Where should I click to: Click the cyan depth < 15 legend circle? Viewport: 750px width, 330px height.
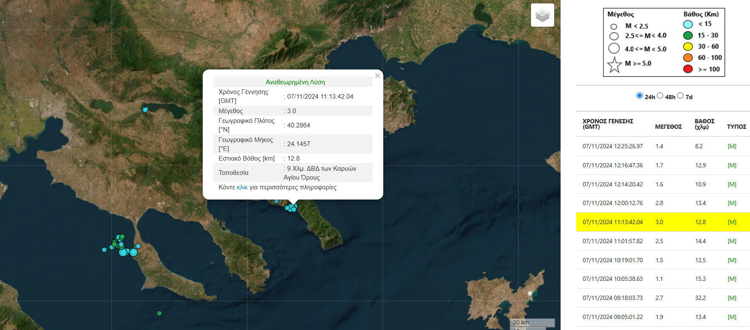[x=688, y=25]
